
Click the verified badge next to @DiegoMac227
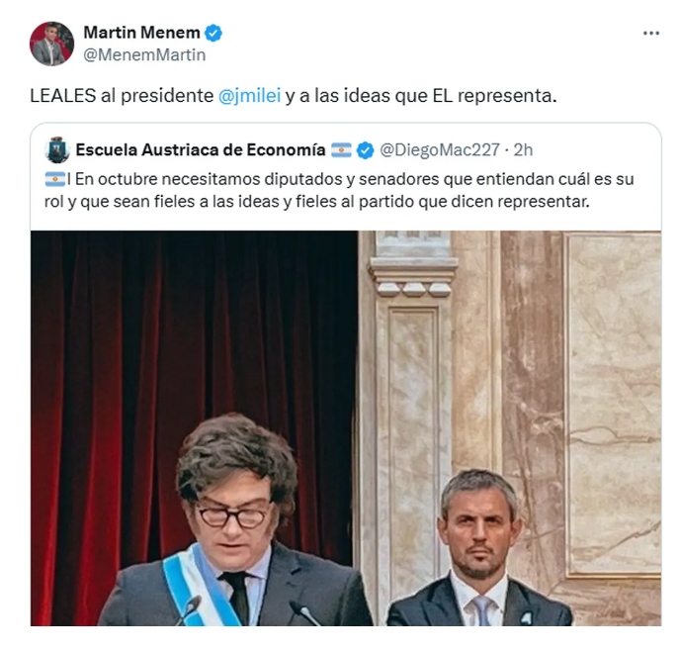click(365, 150)
